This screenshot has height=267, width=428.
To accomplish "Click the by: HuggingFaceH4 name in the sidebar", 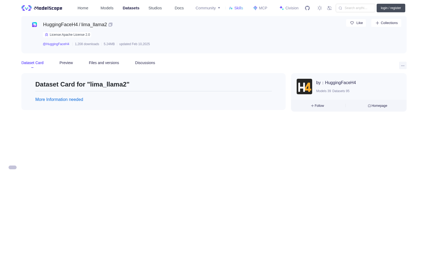I will (336, 83).
